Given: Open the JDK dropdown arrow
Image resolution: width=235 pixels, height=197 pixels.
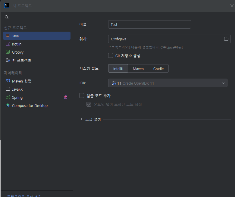Looking at the screenshot, I should point(223,83).
